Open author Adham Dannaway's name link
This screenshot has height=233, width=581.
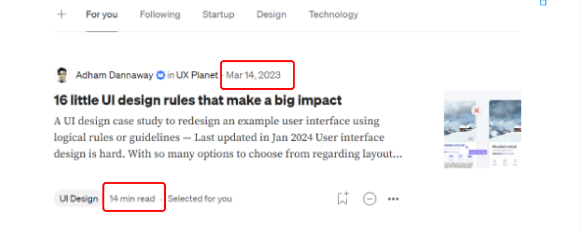(115, 75)
